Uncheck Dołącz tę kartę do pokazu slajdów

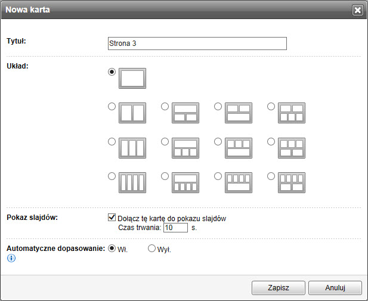click(112, 218)
